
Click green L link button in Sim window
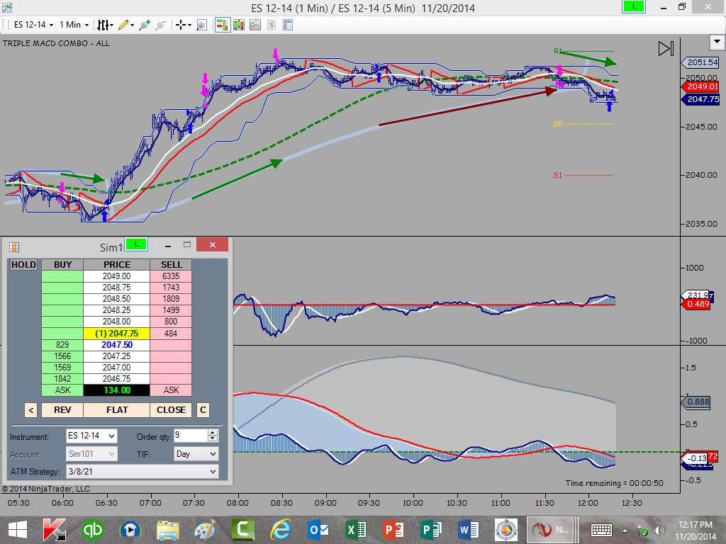[x=136, y=244]
